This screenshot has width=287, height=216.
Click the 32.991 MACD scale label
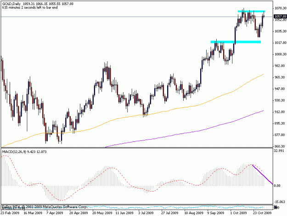279,151
